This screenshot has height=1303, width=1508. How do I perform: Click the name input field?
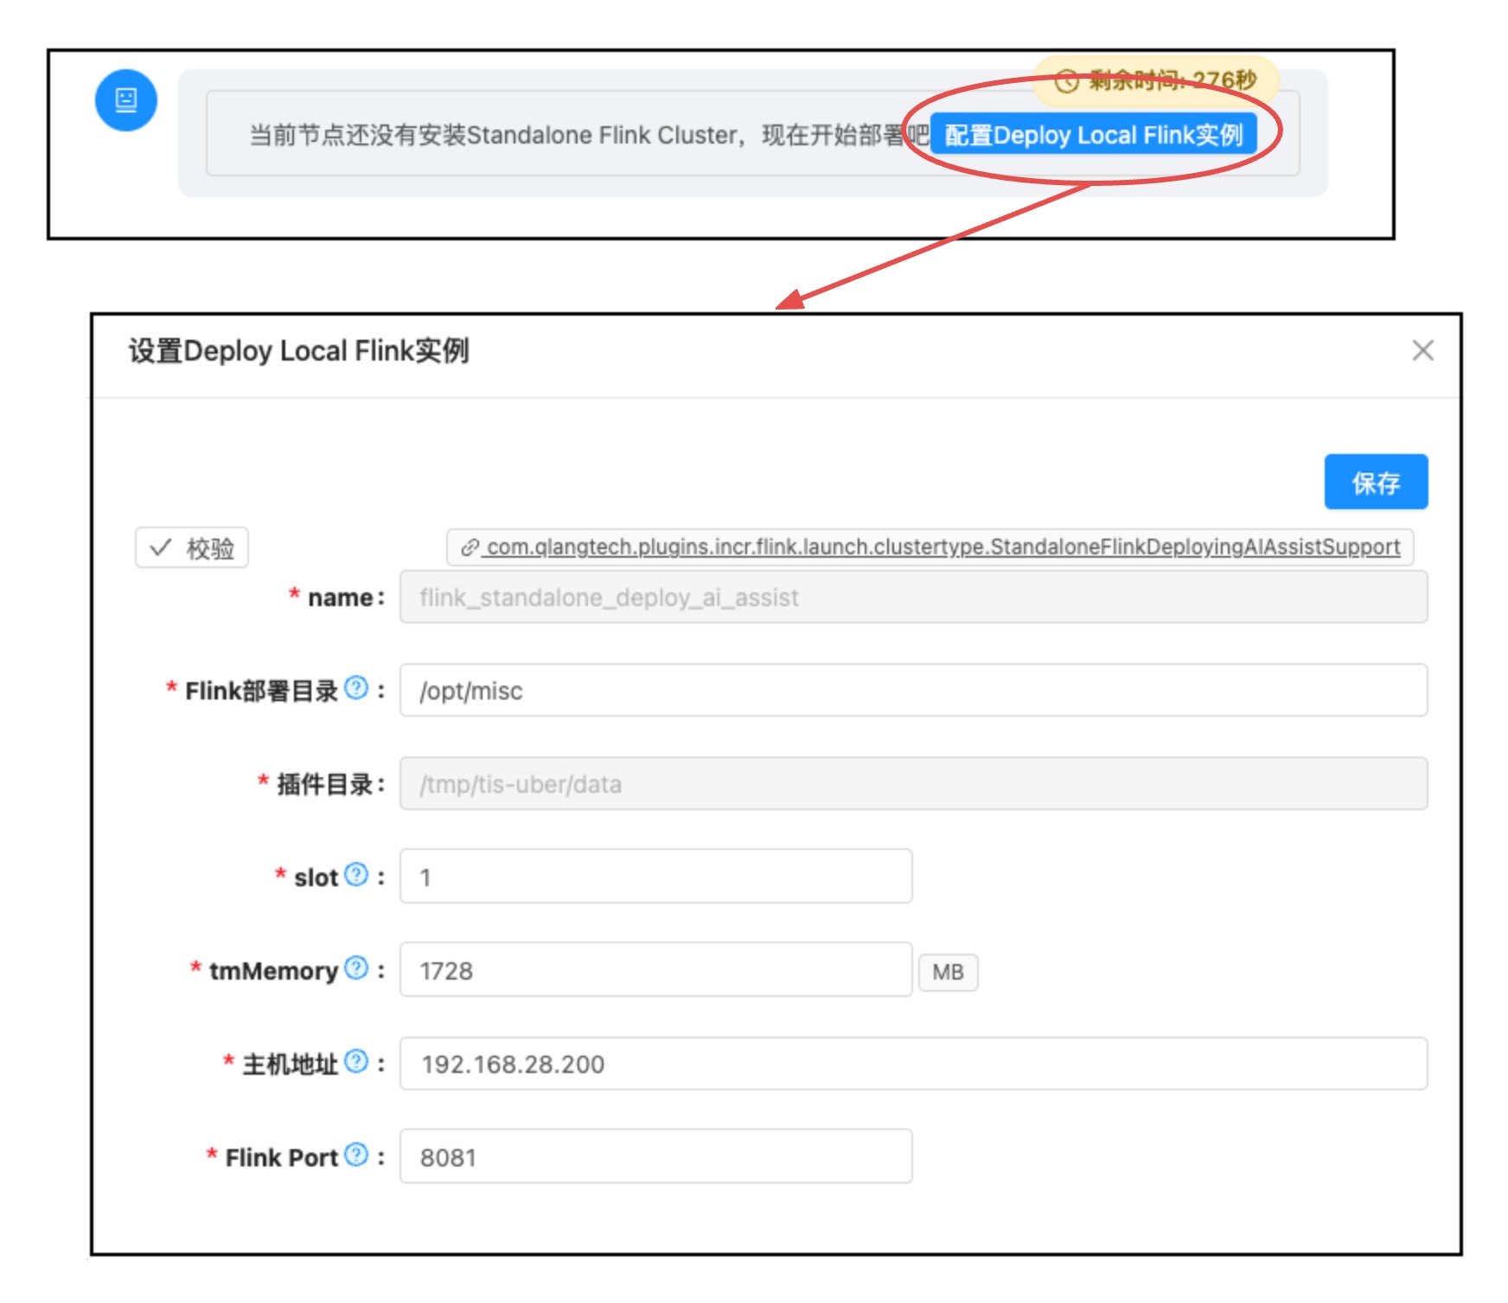tap(912, 597)
